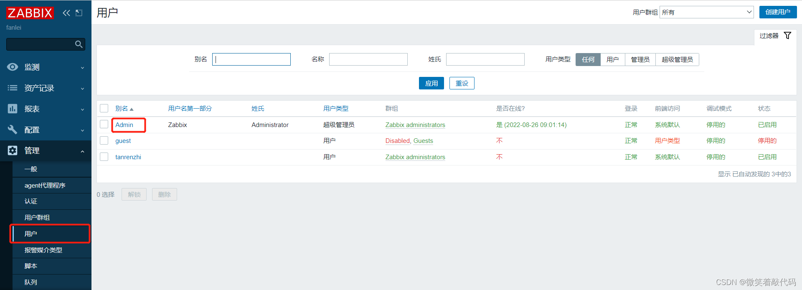Click the filter funnel icon
Image resolution: width=802 pixels, height=290 pixels.
(x=787, y=36)
